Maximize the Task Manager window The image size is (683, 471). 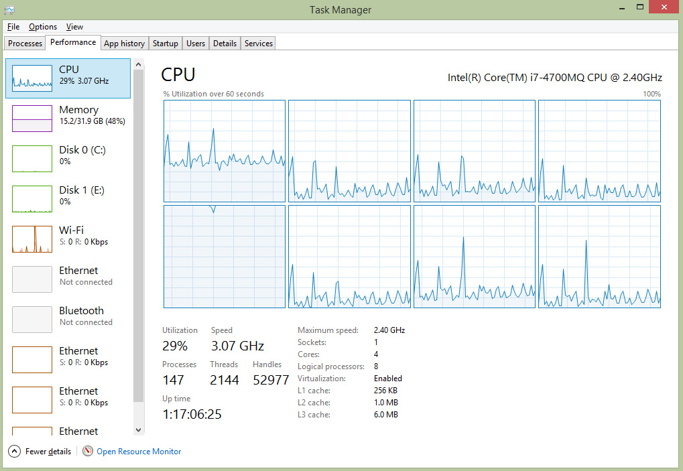tap(640, 7)
